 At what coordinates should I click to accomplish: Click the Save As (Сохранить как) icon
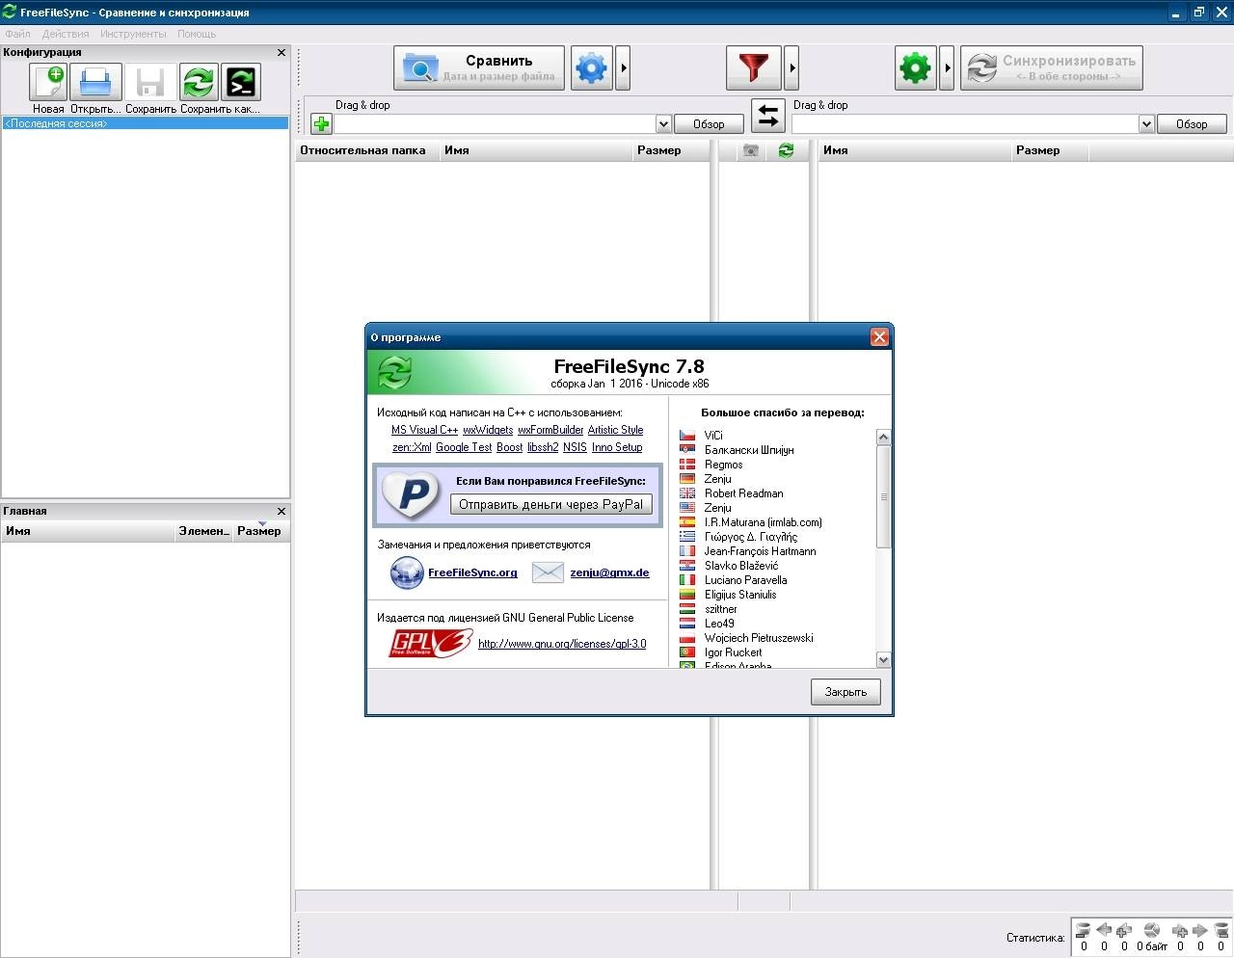tap(199, 83)
